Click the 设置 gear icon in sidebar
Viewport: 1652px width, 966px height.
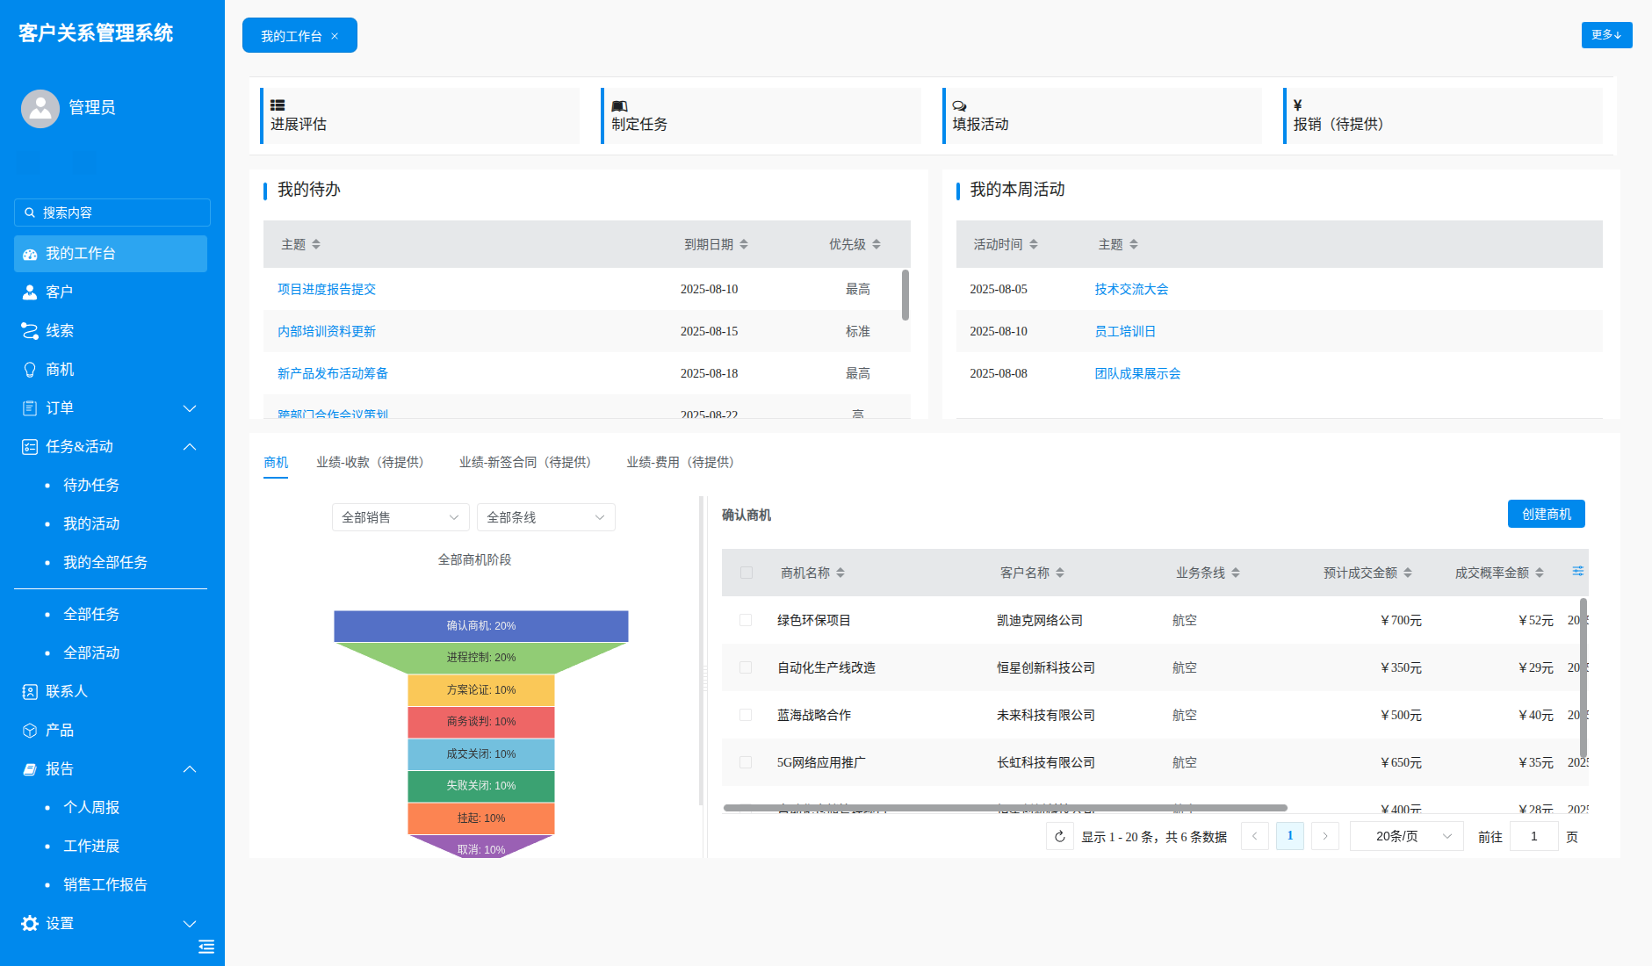(30, 923)
